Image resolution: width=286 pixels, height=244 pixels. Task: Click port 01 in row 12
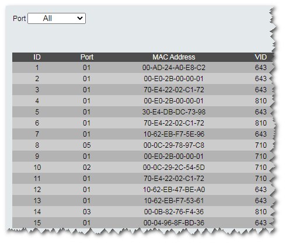tap(87, 190)
